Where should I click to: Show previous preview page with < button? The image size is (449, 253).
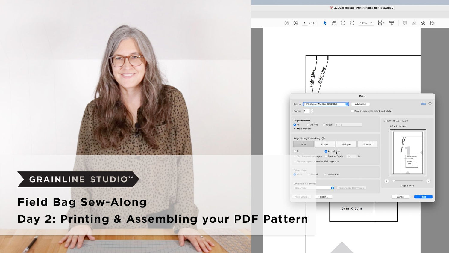point(386,181)
